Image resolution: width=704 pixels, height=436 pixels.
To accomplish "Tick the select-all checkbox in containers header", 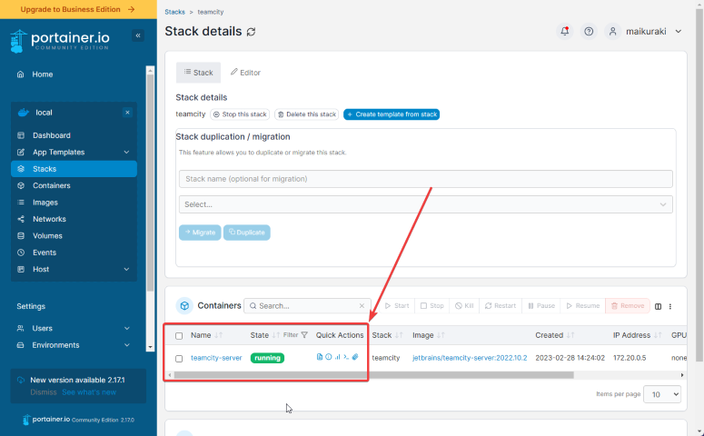I will 179,336.
